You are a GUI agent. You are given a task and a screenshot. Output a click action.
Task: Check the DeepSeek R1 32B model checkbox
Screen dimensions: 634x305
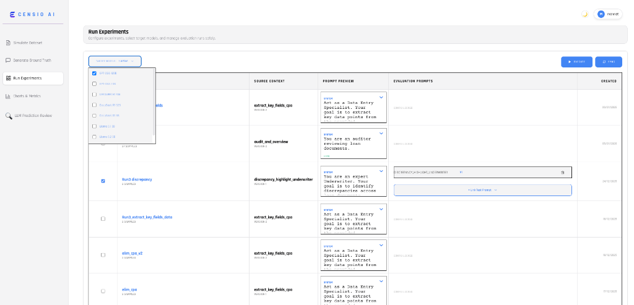pyautogui.click(x=94, y=105)
